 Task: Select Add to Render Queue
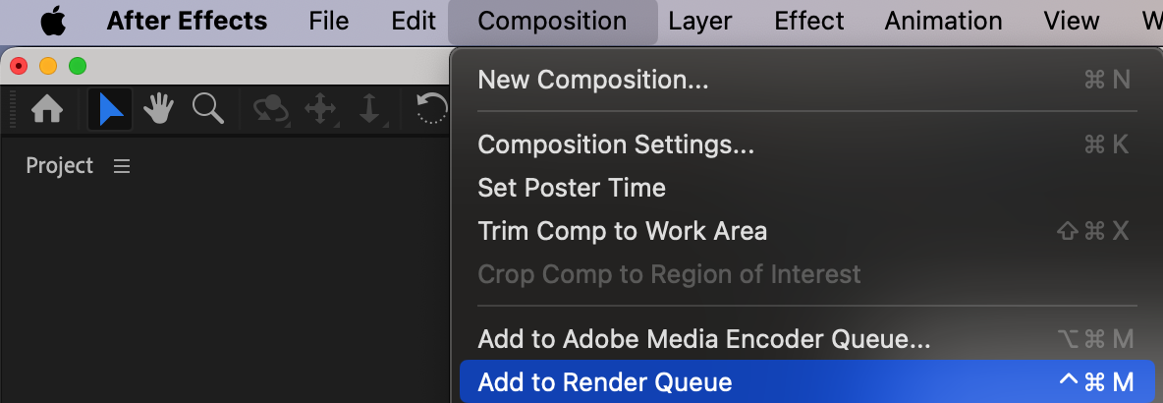click(604, 382)
